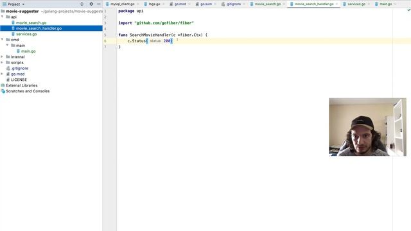The width and height of the screenshot is (411, 231).
Task: Expand the go.mod tree node
Action: [3, 74]
